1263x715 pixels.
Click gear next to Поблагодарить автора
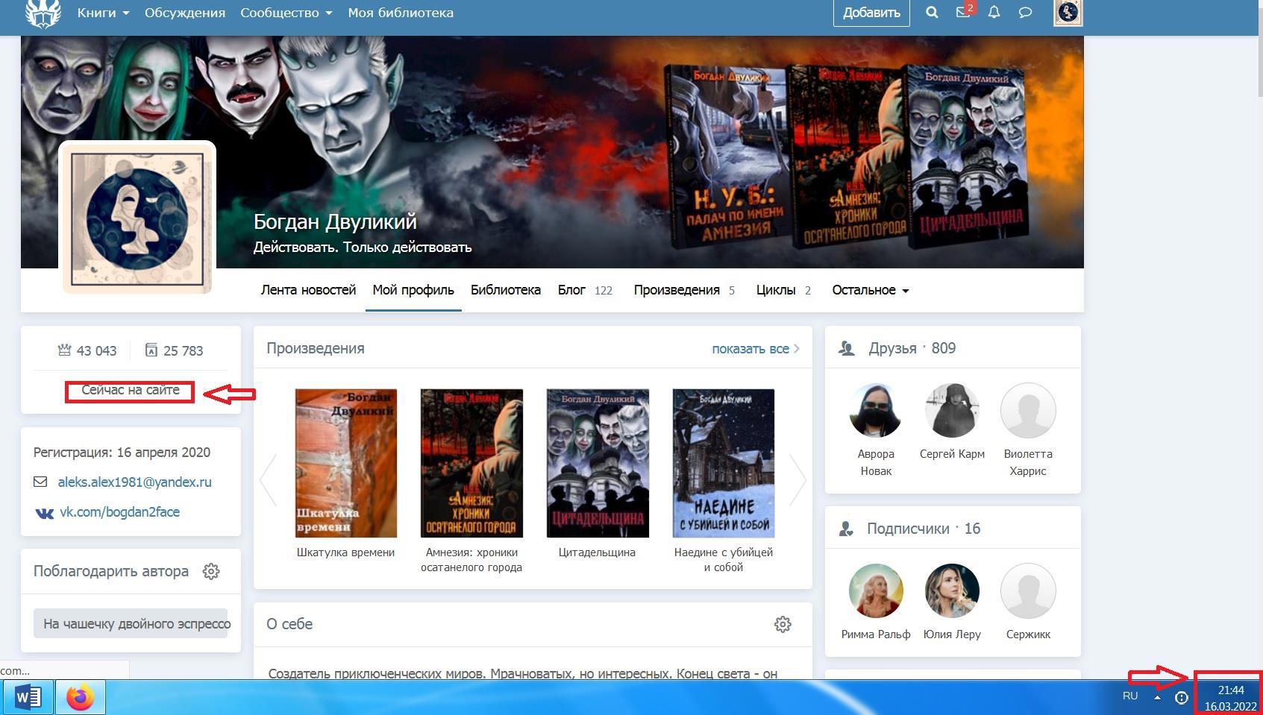pyautogui.click(x=211, y=572)
